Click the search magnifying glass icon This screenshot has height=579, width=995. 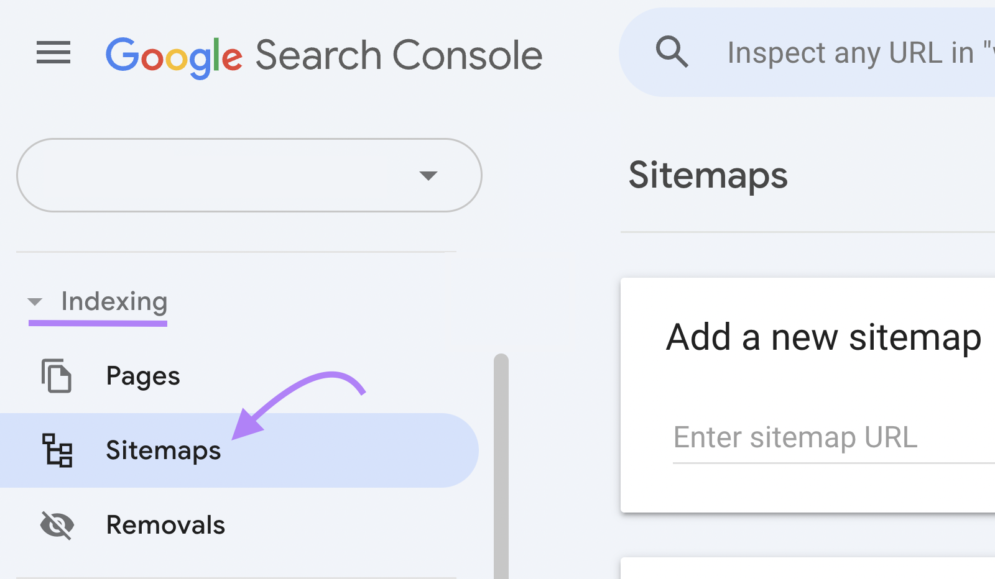(672, 52)
